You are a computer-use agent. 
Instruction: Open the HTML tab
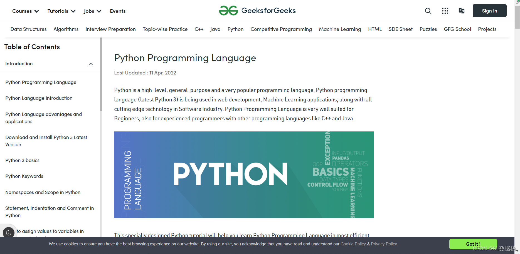(375, 29)
